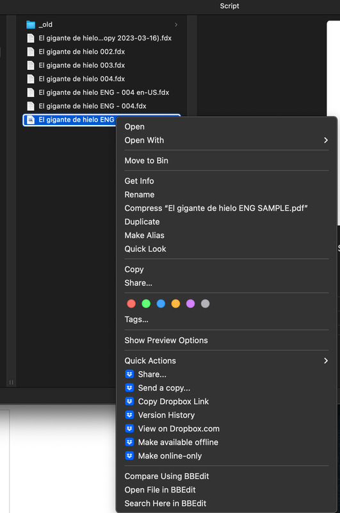Click icon of the copy 2023-03-16 fdx file
The image size is (340, 513).
tap(31, 38)
